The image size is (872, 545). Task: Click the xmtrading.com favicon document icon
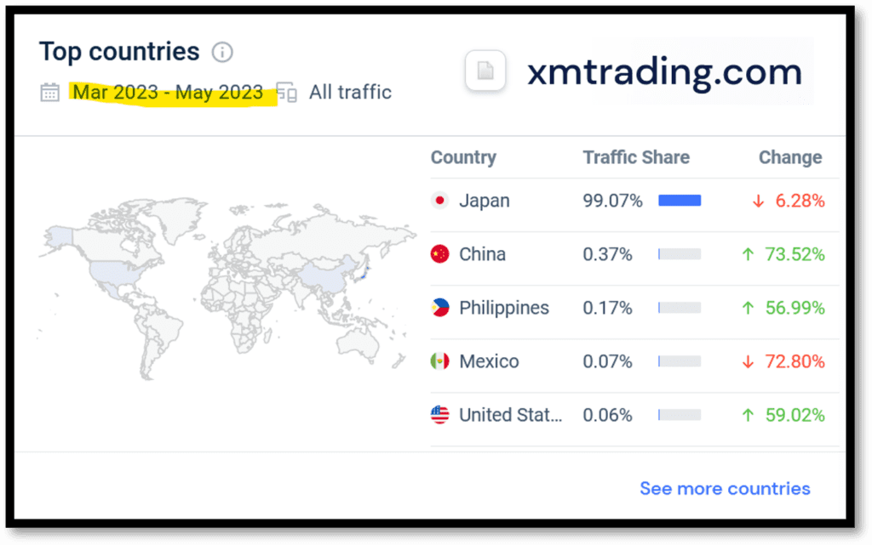click(485, 71)
